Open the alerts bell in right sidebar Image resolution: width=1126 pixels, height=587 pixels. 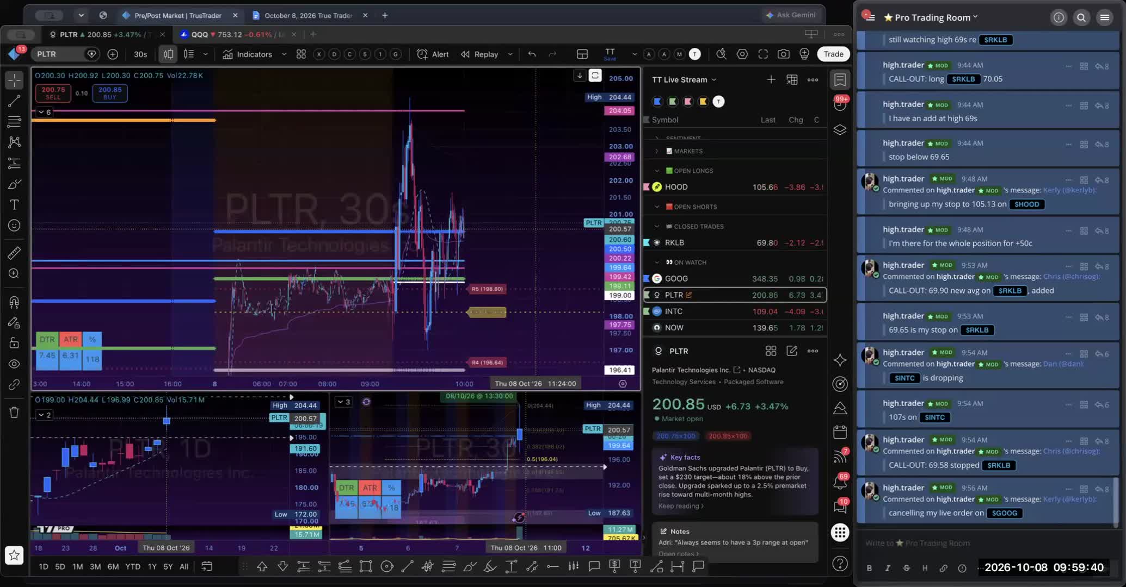840,482
